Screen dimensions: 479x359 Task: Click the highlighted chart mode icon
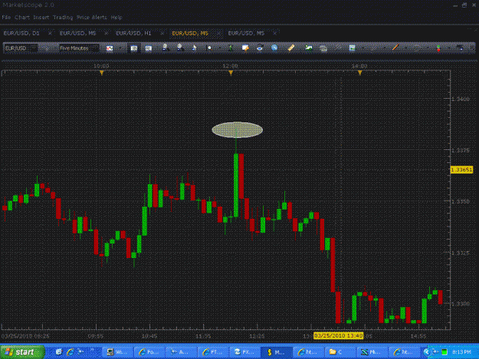[x=134, y=48]
